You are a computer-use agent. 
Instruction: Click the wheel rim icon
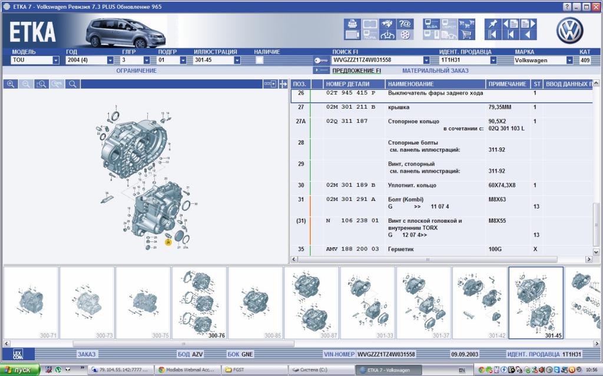405,35
